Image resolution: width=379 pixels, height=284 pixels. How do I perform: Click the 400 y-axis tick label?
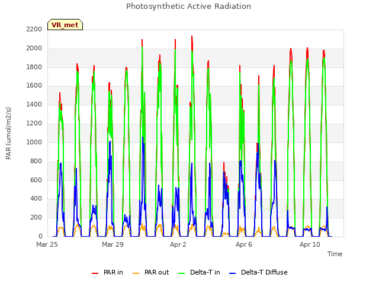point(36,199)
